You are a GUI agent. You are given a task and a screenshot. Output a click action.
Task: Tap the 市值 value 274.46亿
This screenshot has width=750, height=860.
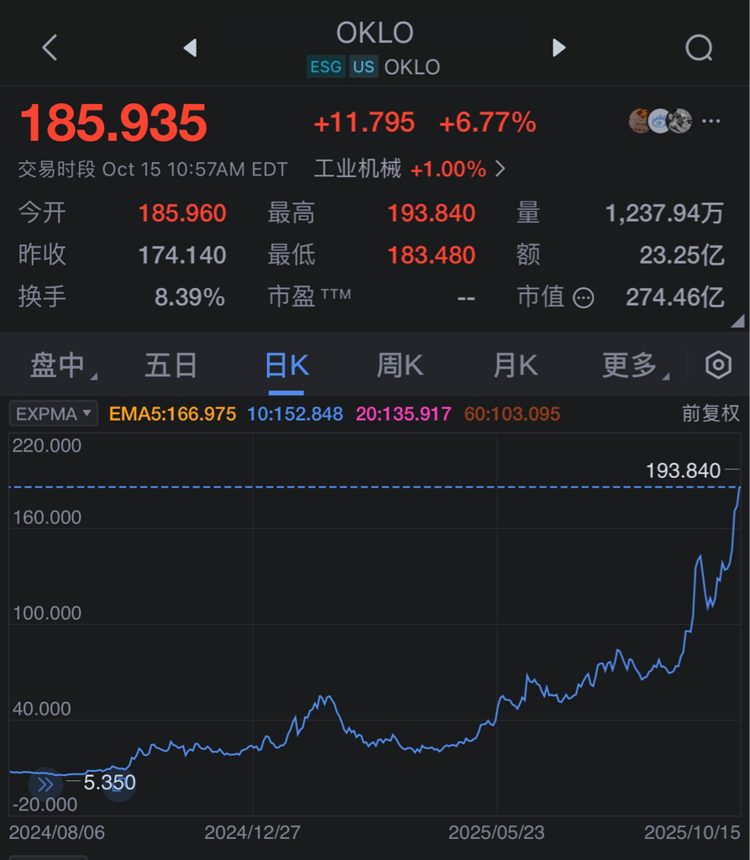[x=675, y=297]
